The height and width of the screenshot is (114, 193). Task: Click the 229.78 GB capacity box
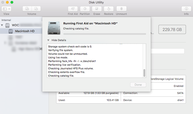172,29
